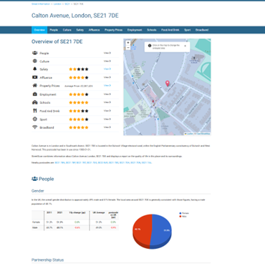Open the Leaflet attribution link on map
The width and height of the screenshot is (265, 266).
[189, 134]
